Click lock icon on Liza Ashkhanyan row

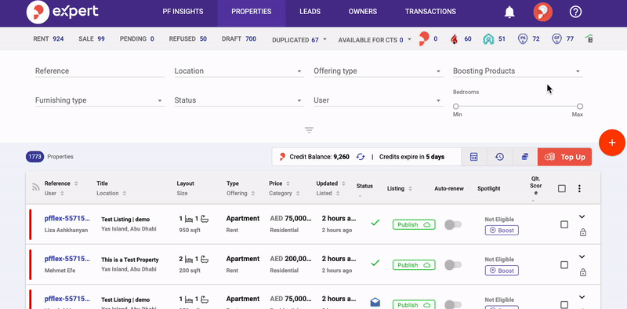coord(582,232)
